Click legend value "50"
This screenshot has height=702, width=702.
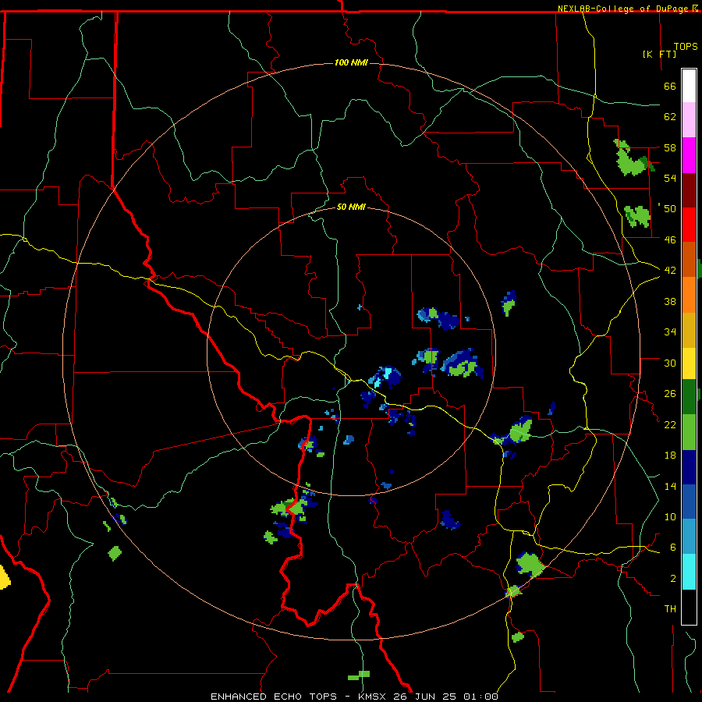[670, 209]
